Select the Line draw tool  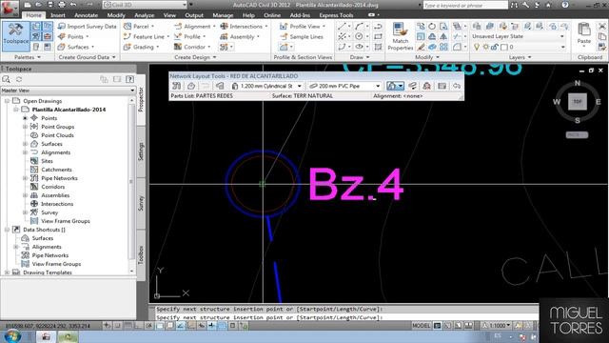[342, 27]
